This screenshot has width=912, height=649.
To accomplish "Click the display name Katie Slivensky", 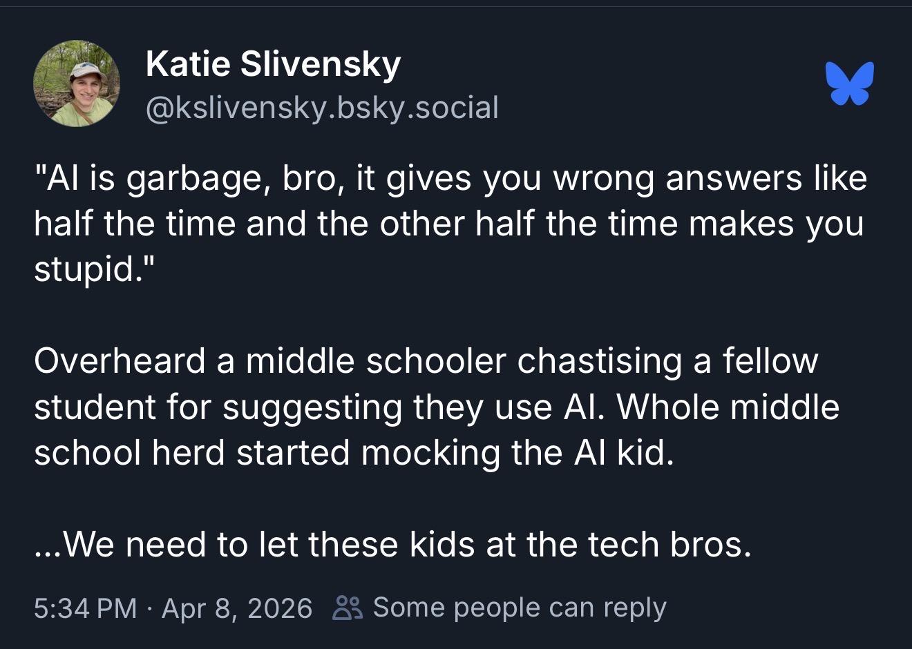I will point(273,64).
